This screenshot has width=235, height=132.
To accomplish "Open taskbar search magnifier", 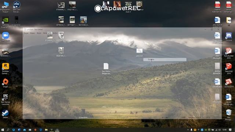I will pos(8,130).
